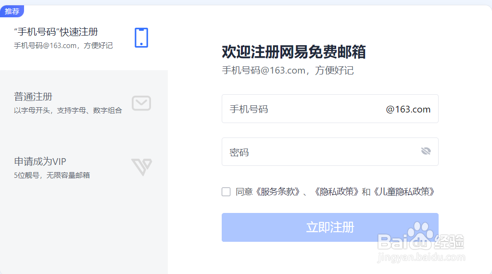Open the 申请成为VIP option

(84, 167)
